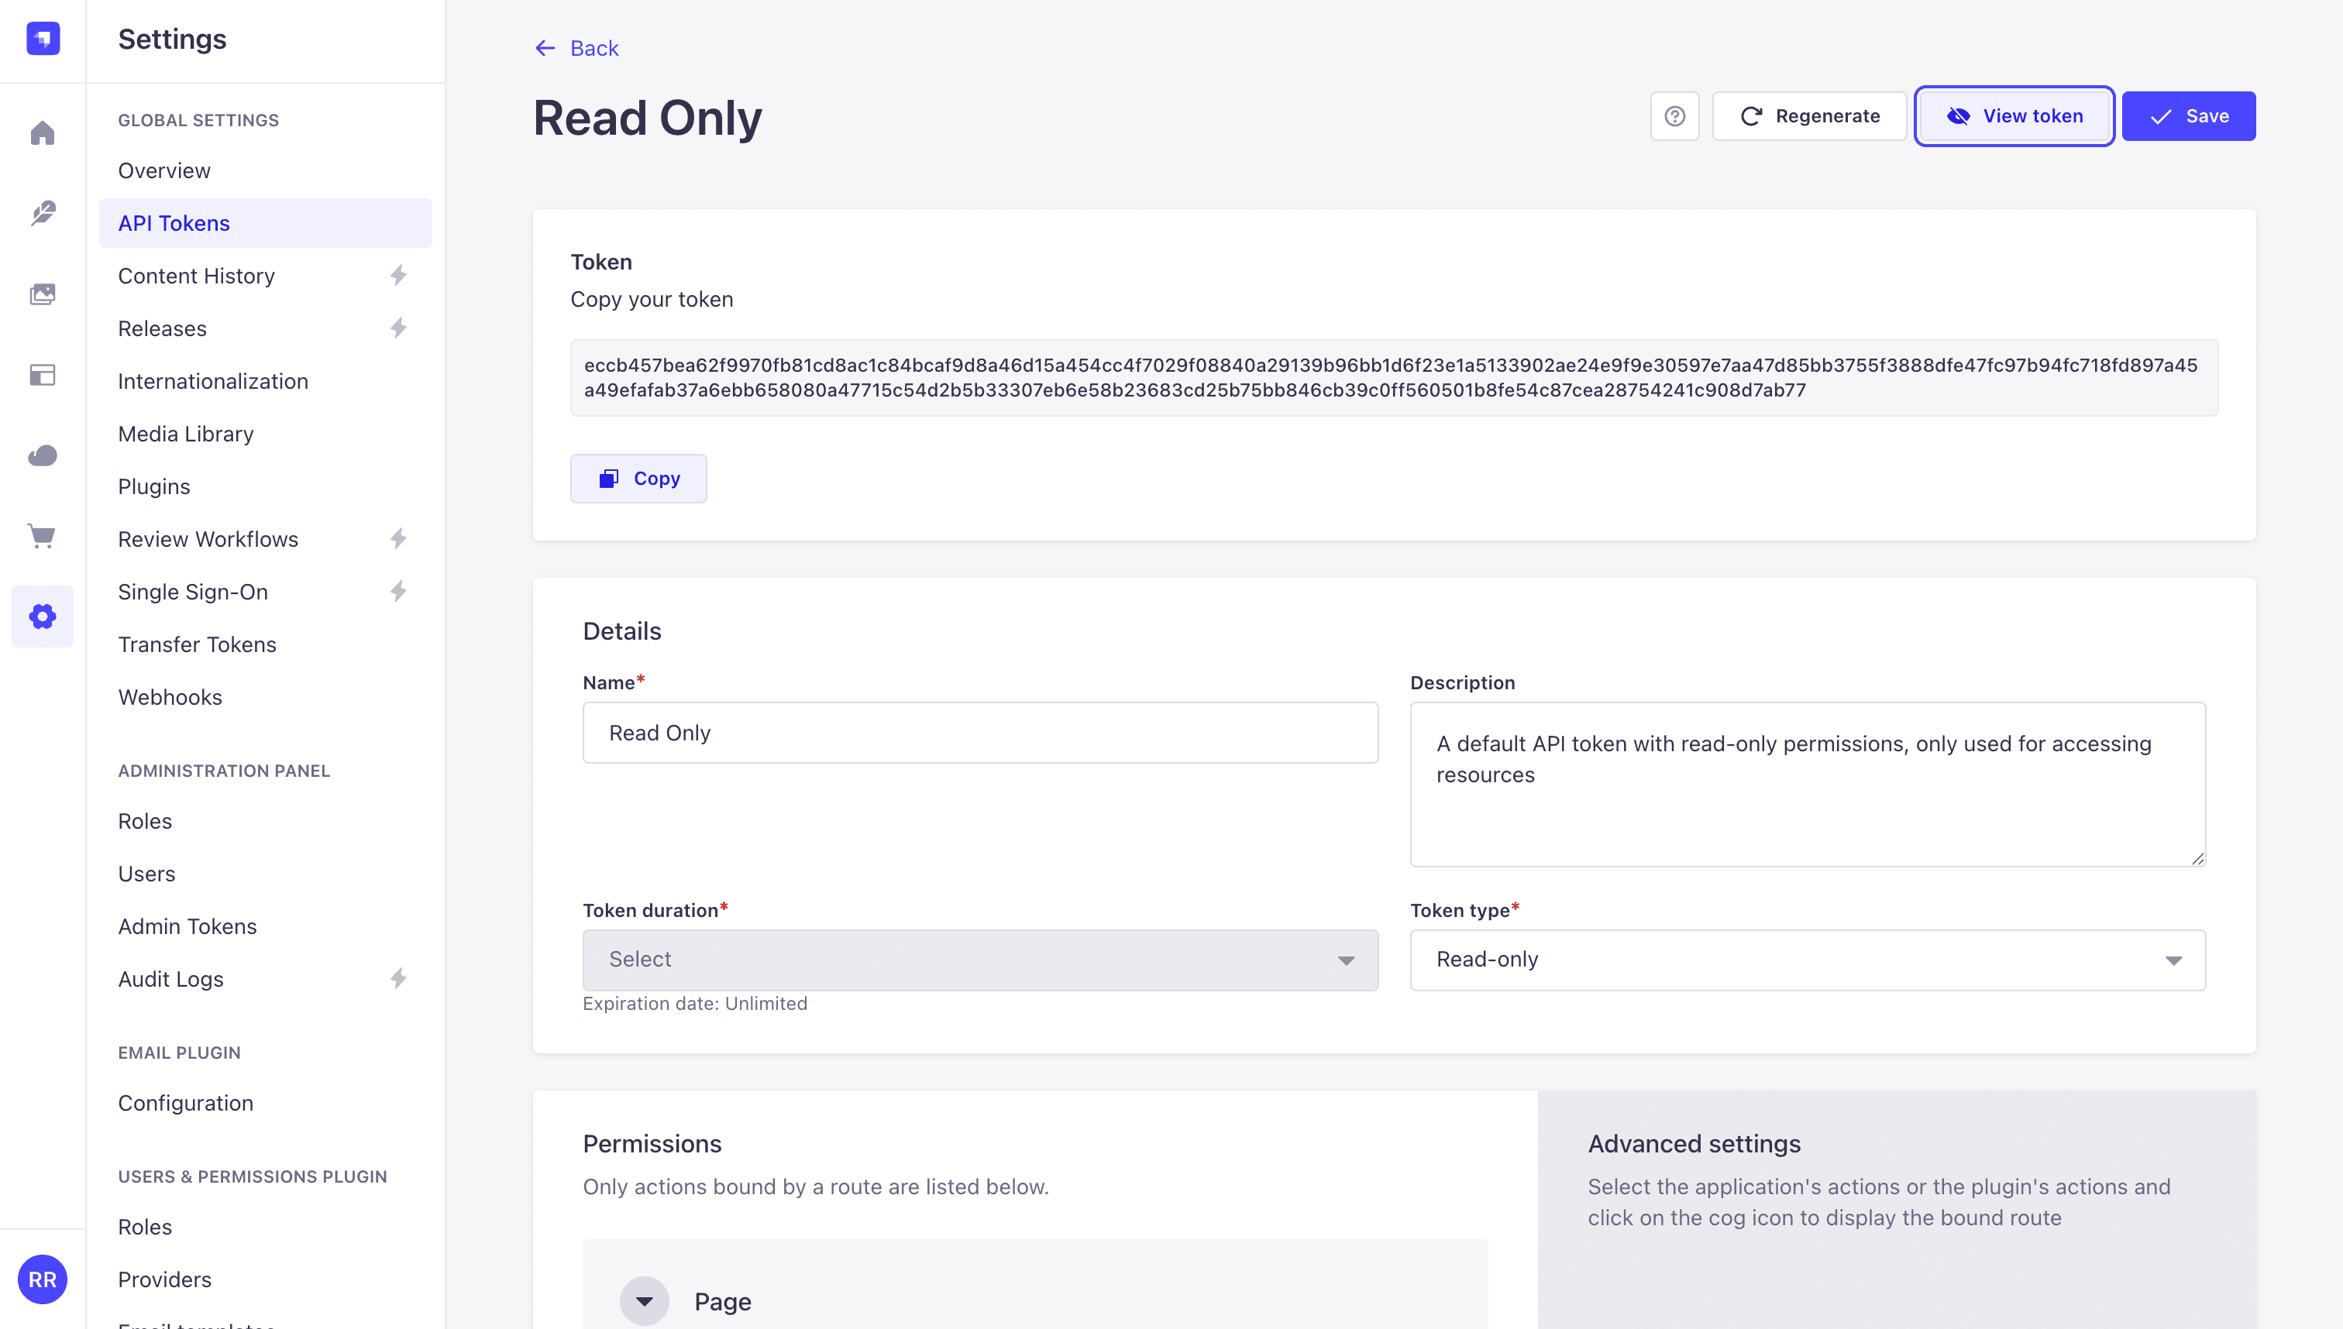Select API Tokens in settings menu
Viewport: 2343px width, 1329px height.
(x=265, y=224)
